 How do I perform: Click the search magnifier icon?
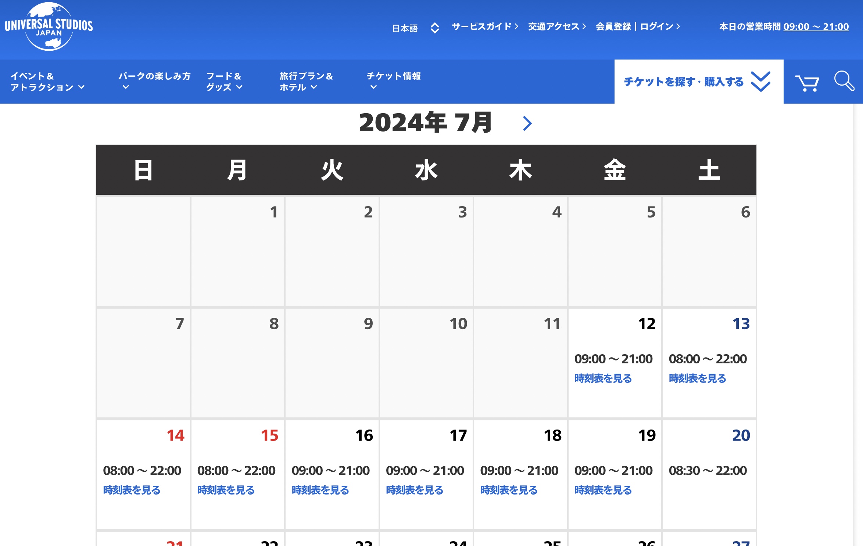[x=844, y=81]
